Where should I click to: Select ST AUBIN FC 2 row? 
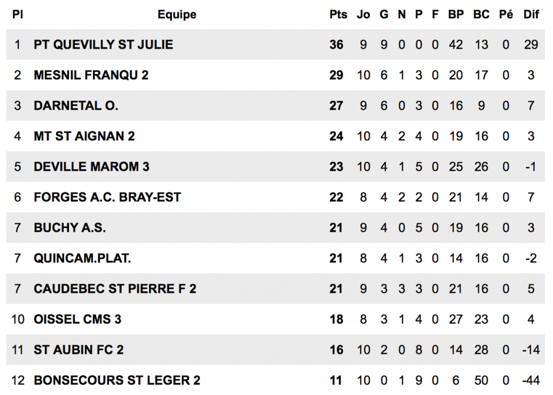[x=78, y=350]
